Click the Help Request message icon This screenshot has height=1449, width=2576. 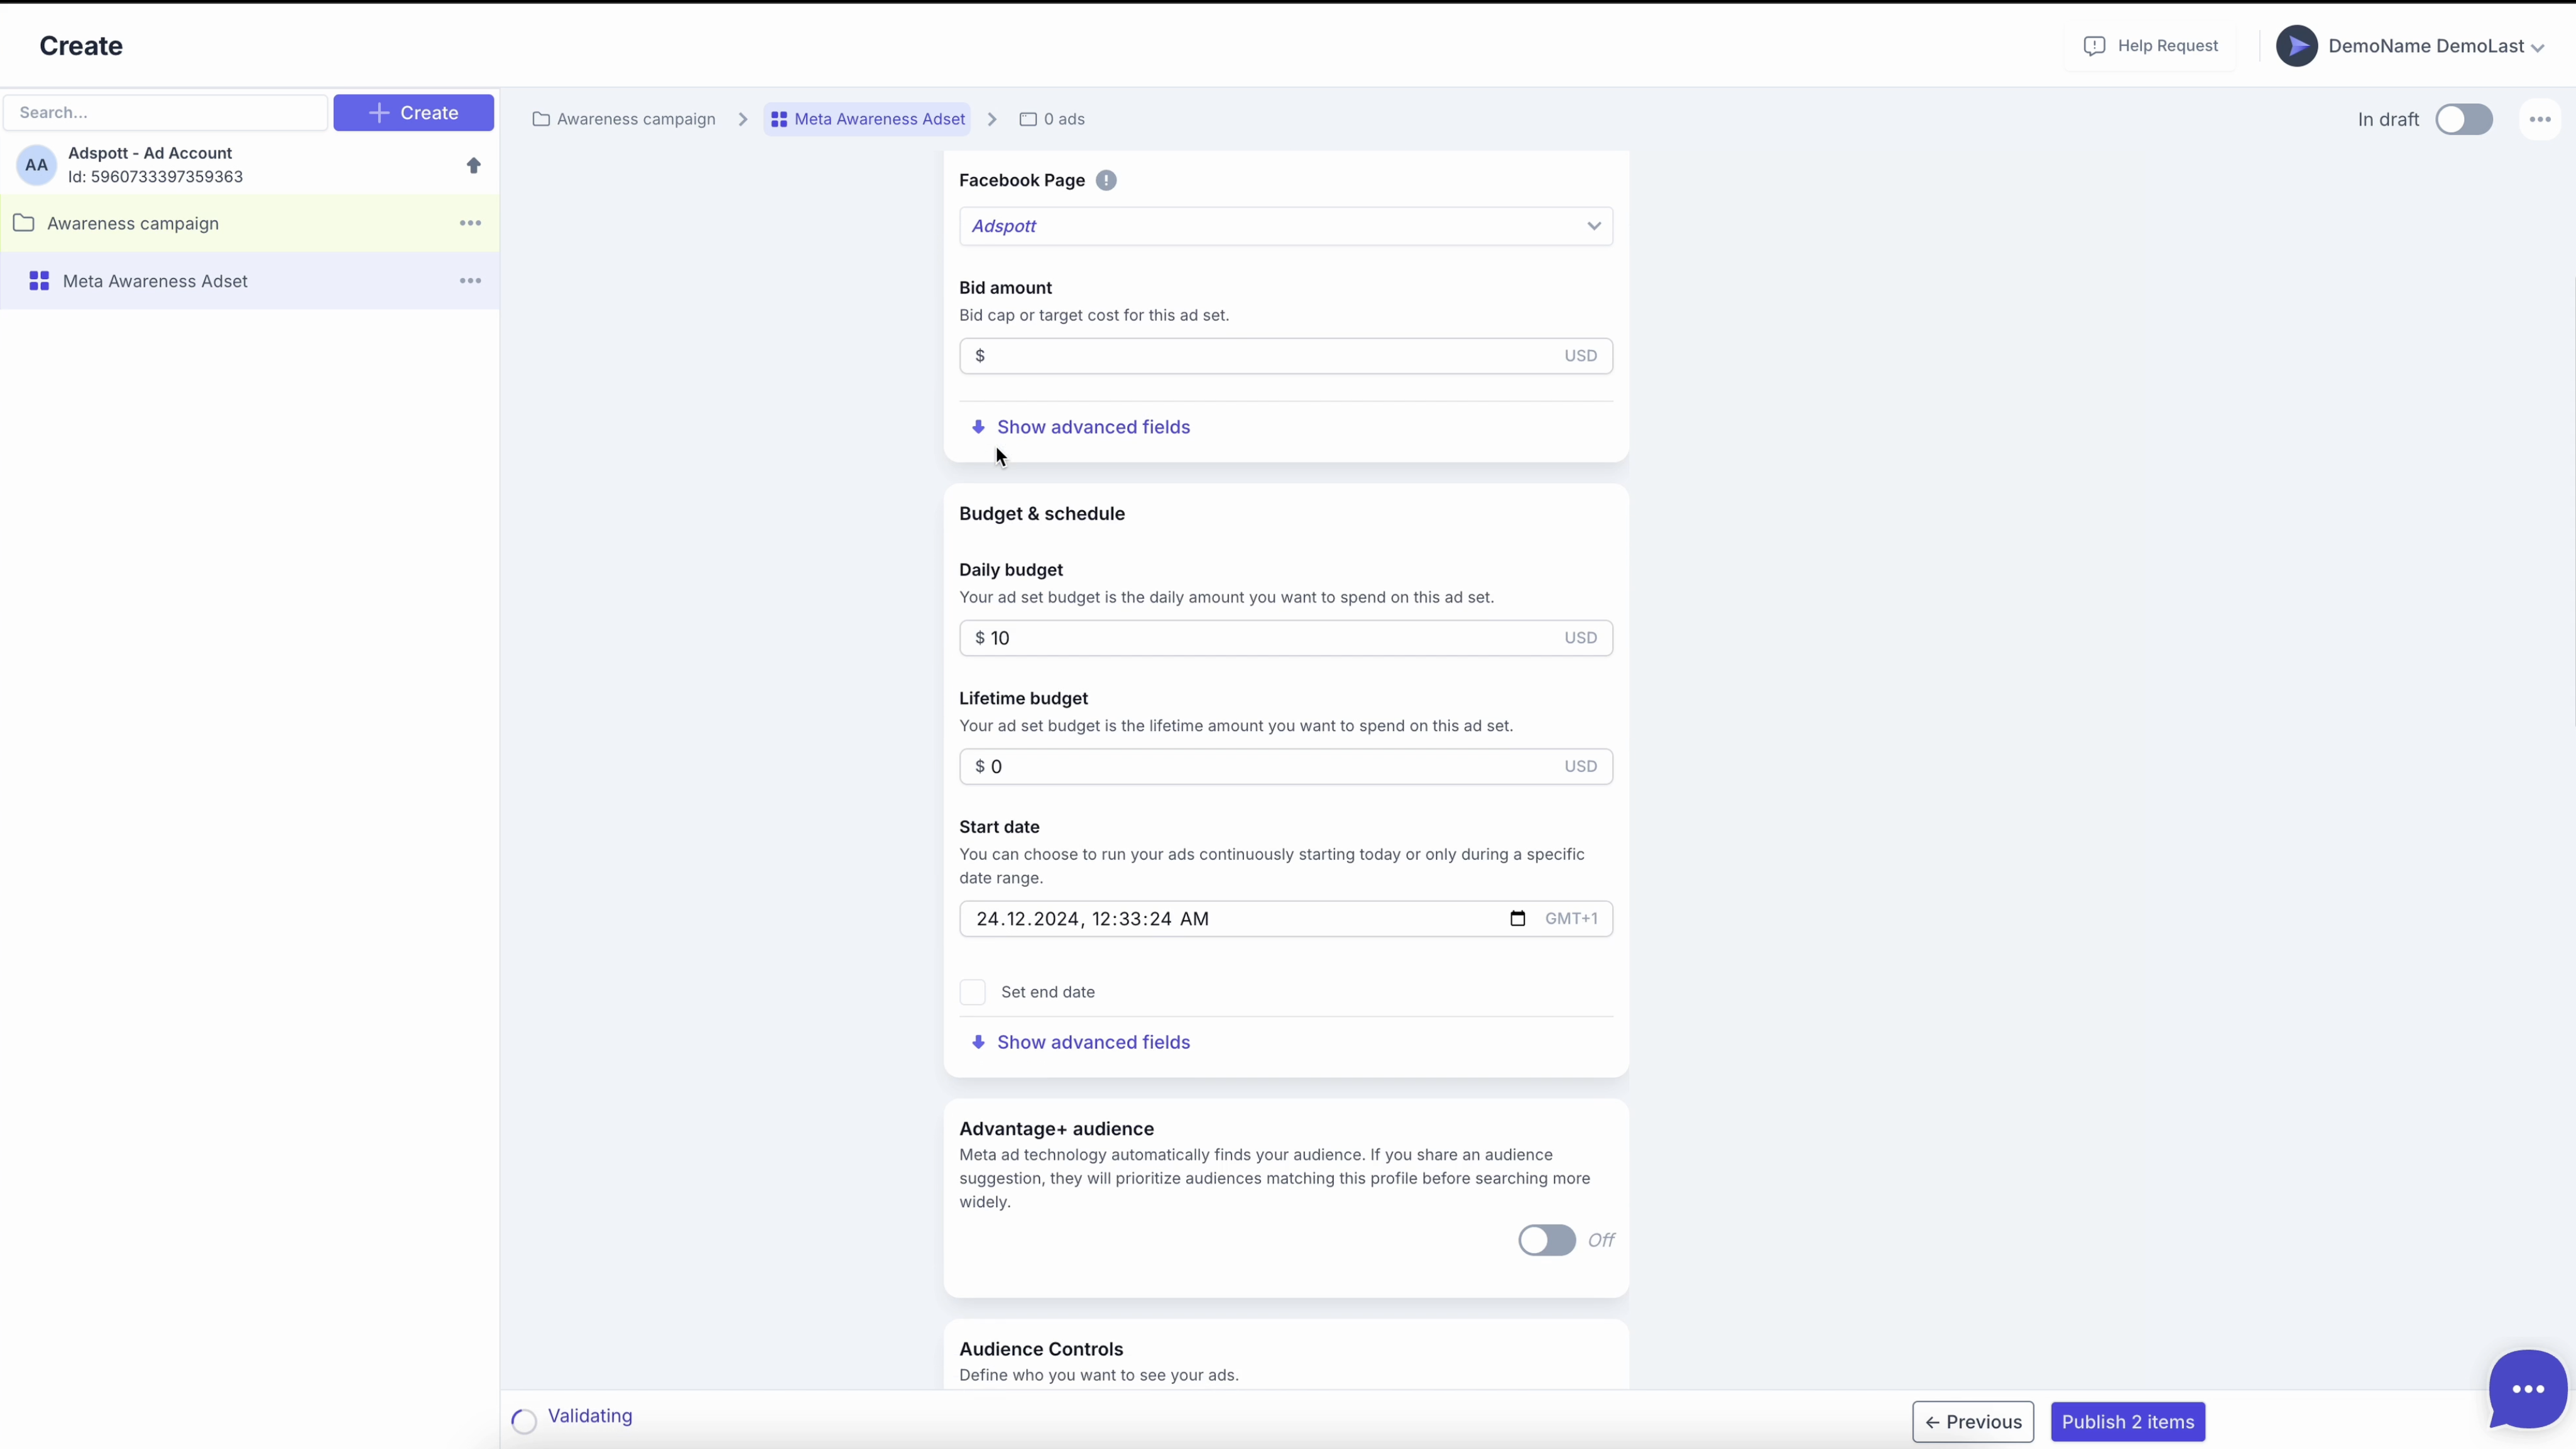2094,46
